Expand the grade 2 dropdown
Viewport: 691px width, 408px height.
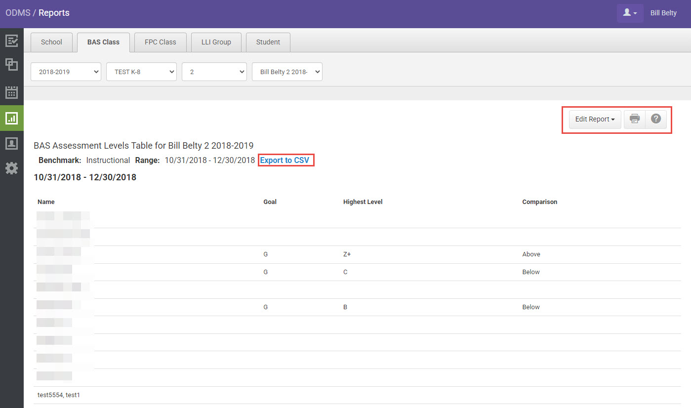click(x=214, y=72)
